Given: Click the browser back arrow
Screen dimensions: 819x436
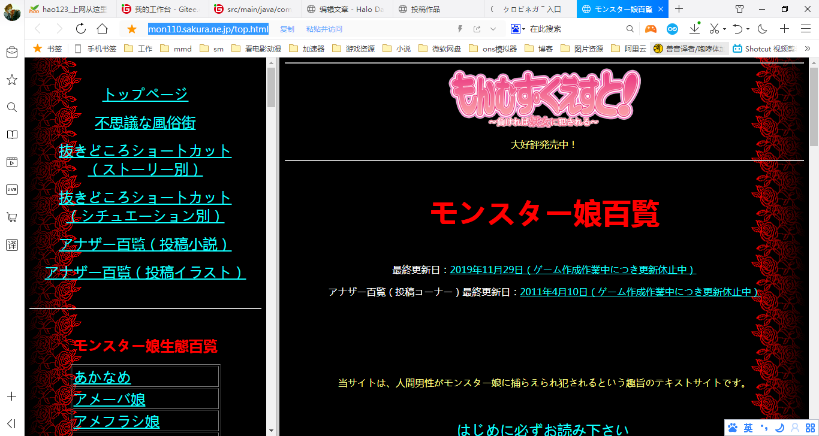Looking at the screenshot, I should (x=37, y=29).
